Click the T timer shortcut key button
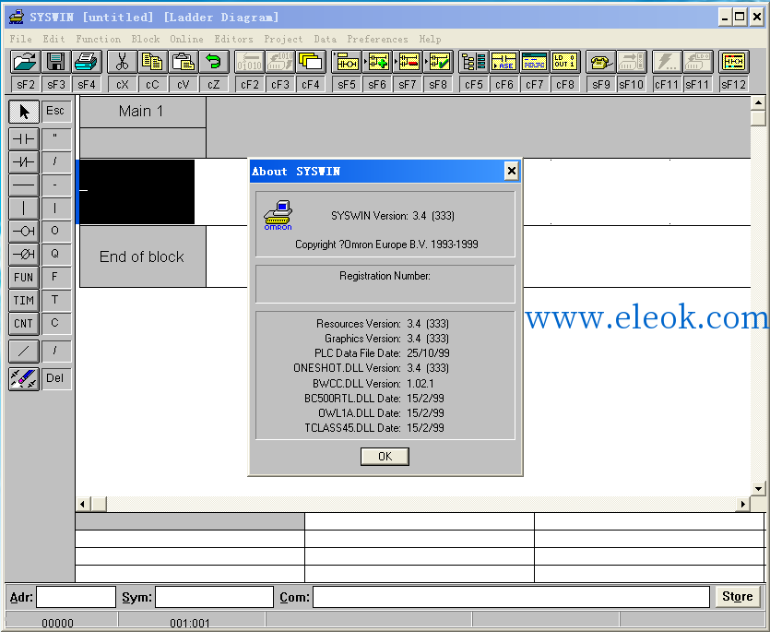Screen dimensions: 770x632 [55, 300]
